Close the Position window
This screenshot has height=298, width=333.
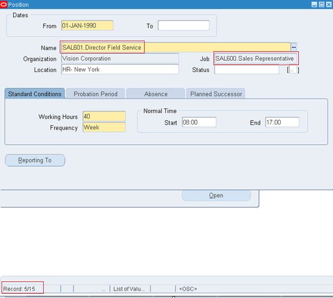tap(328, 4)
